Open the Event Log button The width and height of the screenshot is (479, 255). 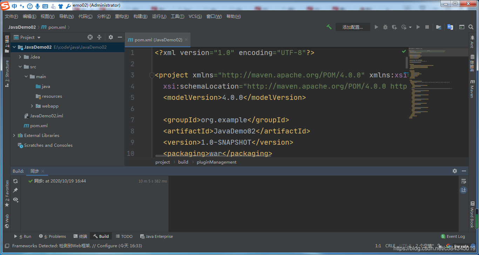point(453,236)
